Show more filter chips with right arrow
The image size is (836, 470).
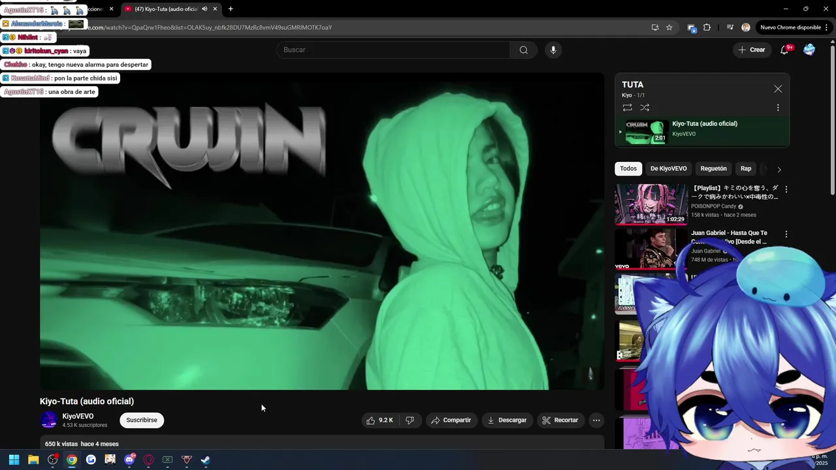coord(779,169)
